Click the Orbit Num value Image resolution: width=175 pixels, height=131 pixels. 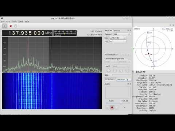(151, 108)
